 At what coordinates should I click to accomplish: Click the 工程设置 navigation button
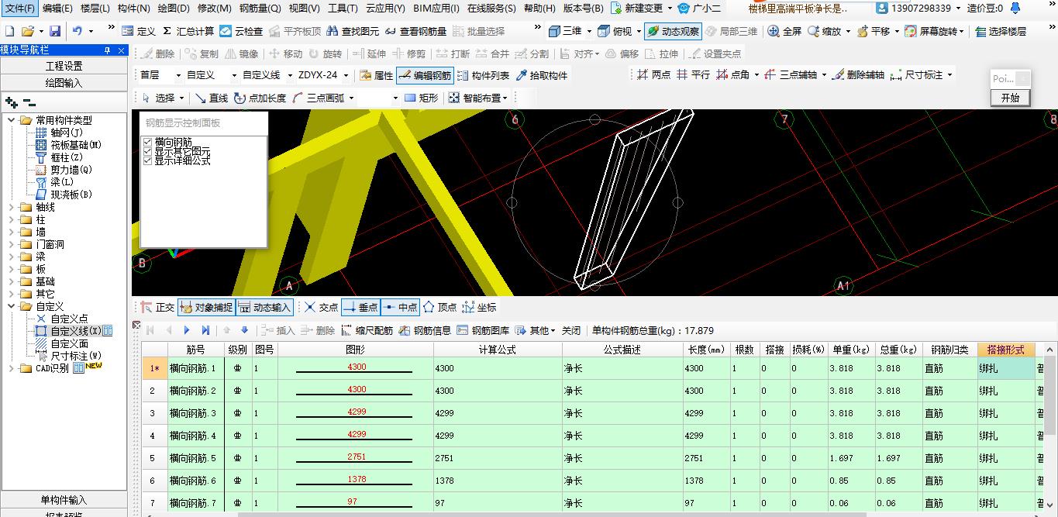click(x=64, y=66)
